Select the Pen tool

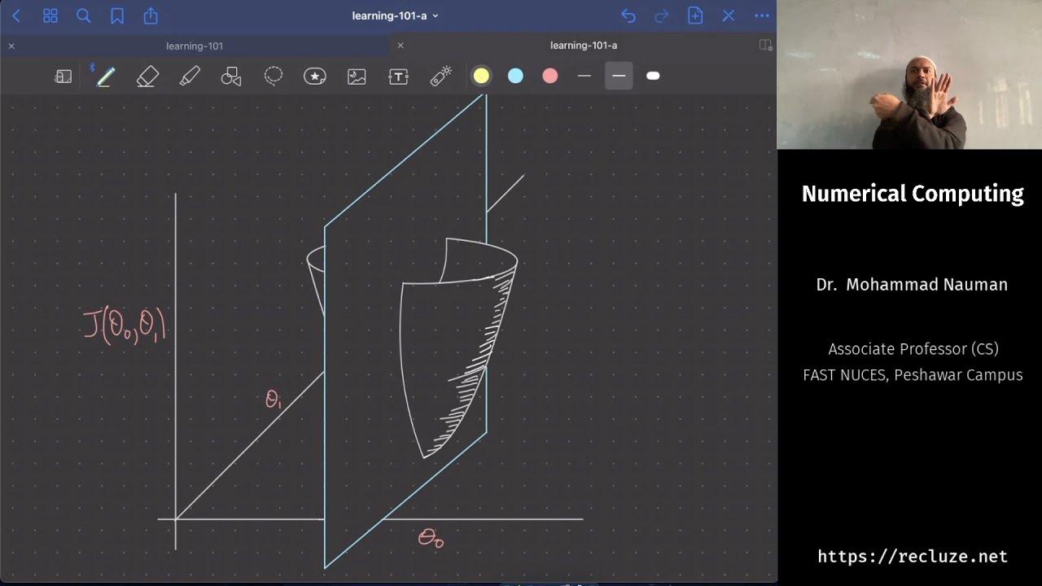(105, 77)
